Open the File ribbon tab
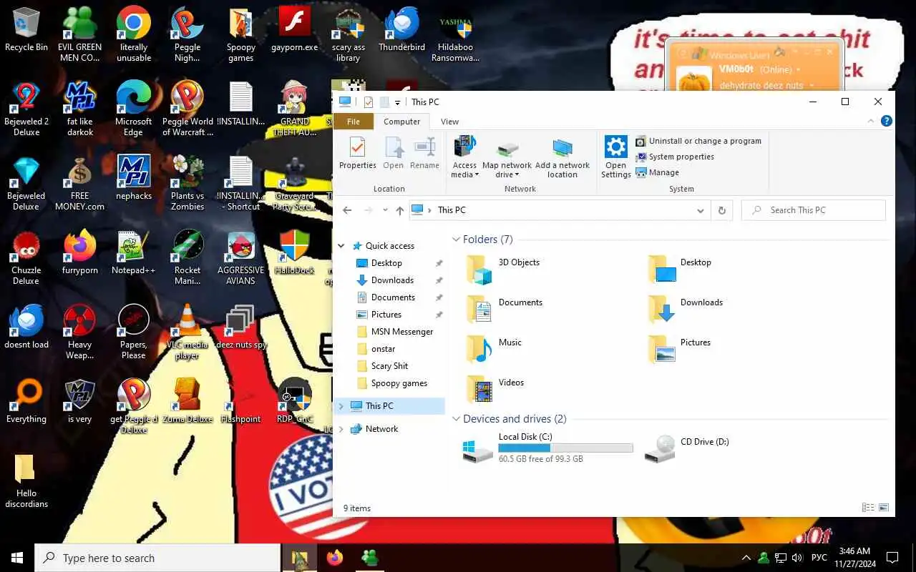The width and height of the screenshot is (916, 572). (x=354, y=122)
